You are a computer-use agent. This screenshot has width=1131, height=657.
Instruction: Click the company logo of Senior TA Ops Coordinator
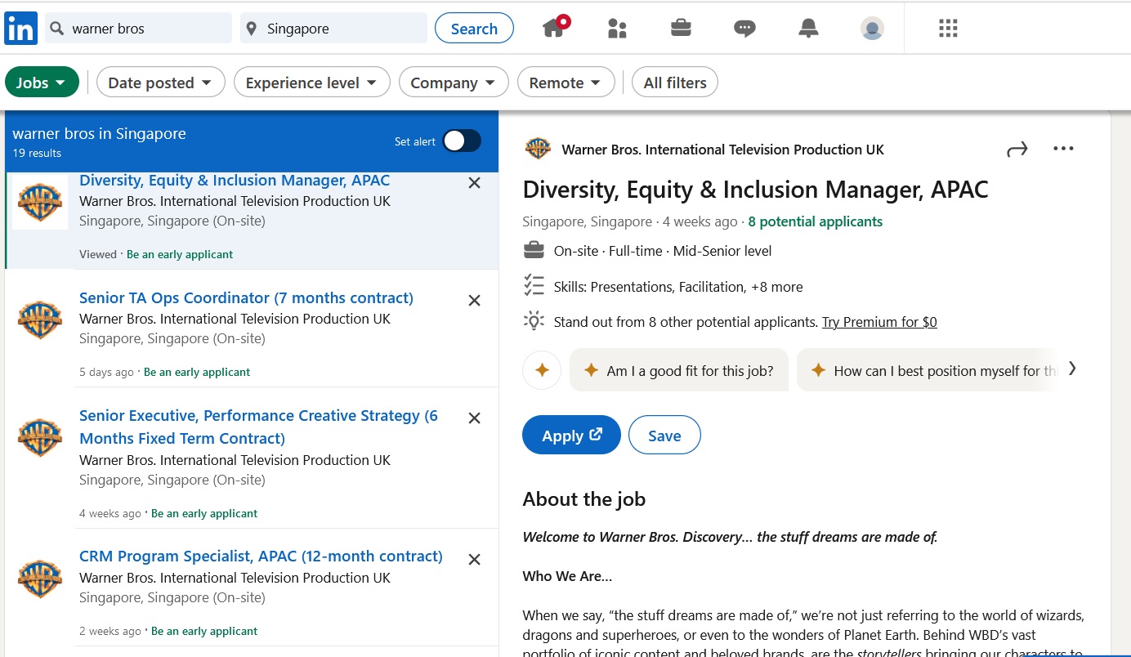pos(40,320)
